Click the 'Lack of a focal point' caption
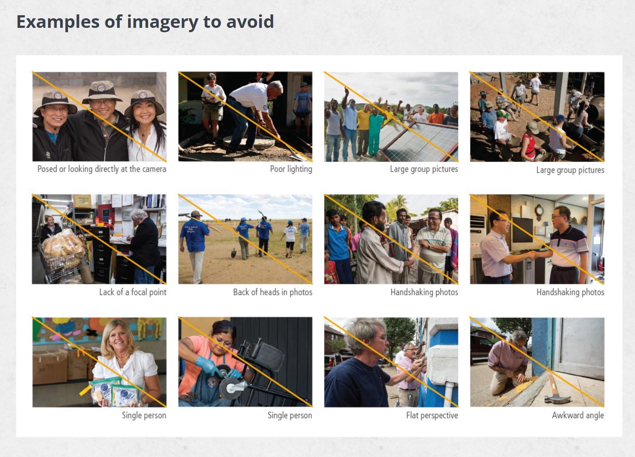This screenshot has height=457, width=635. pos(133,292)
